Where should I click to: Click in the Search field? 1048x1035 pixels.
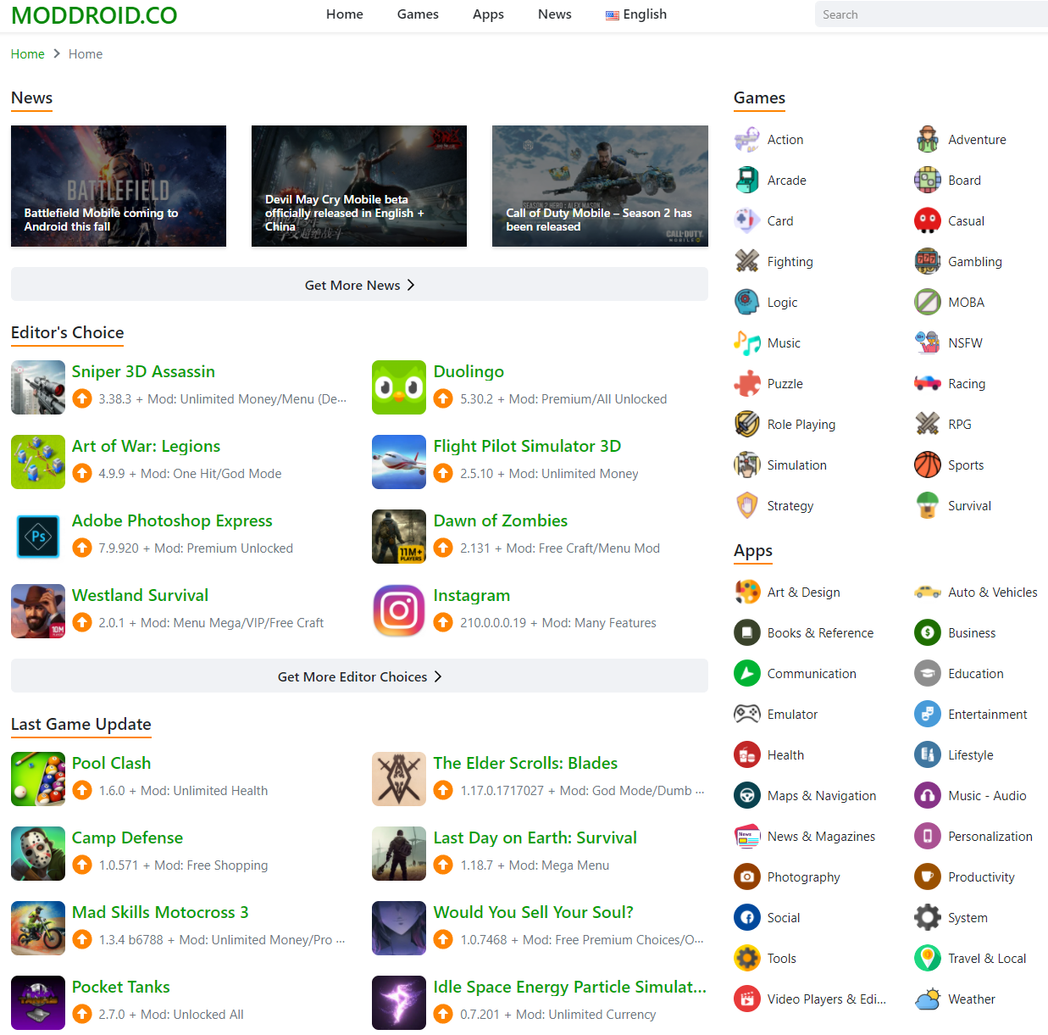[x=931, y=14]
